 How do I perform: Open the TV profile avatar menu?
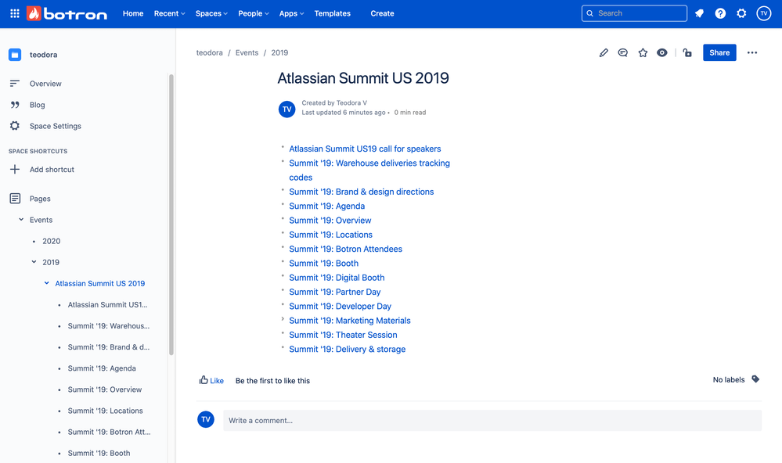(763, 13)
